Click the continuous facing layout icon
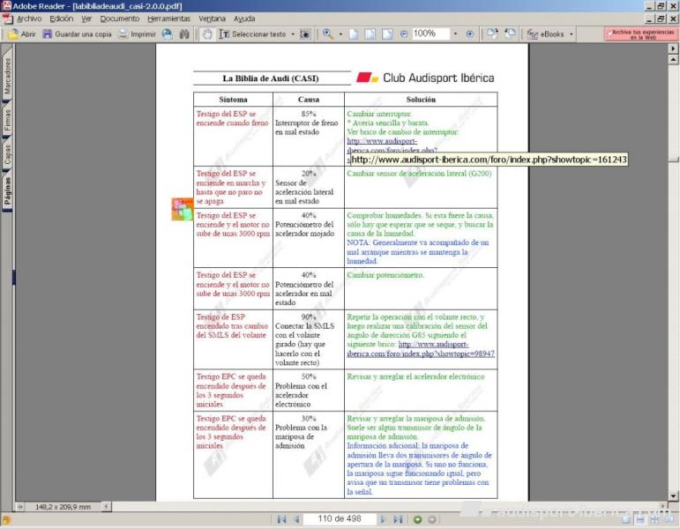Screen dimensions: 680x529 pyautogui.click(x=654, y=519)
